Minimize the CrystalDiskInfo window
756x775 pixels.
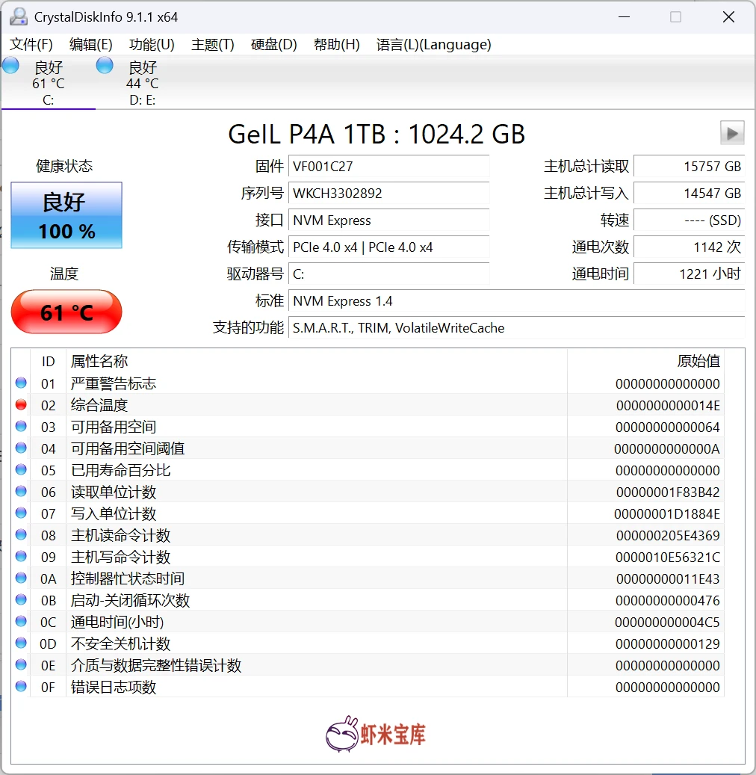pyautogui.click(x=624, y=16)
